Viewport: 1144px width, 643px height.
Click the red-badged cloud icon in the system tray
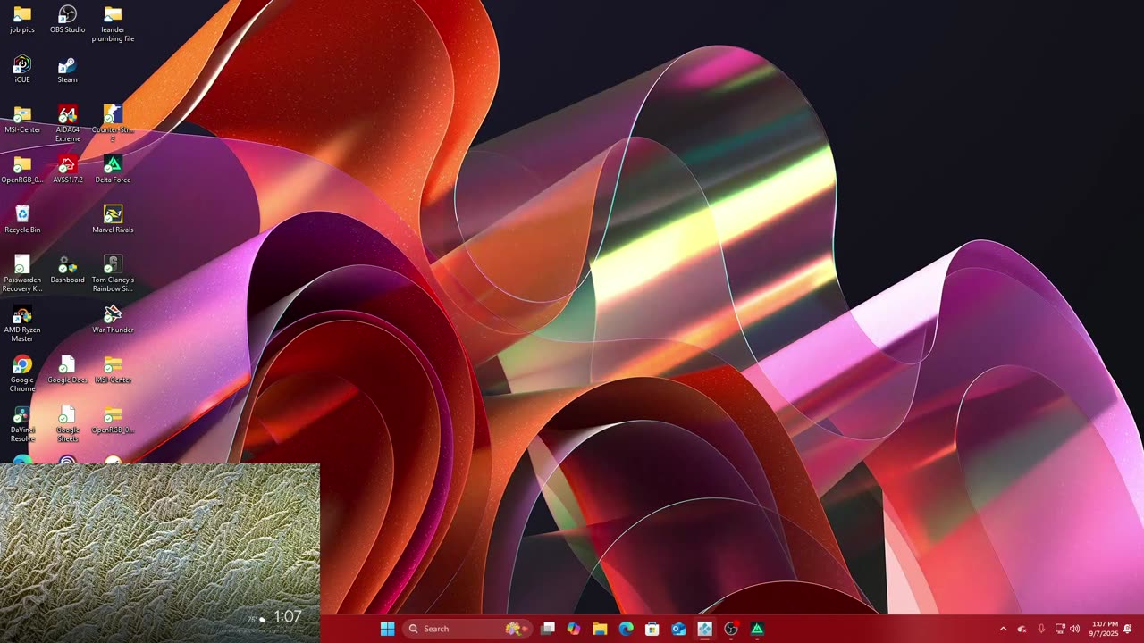click(1022, 629)
